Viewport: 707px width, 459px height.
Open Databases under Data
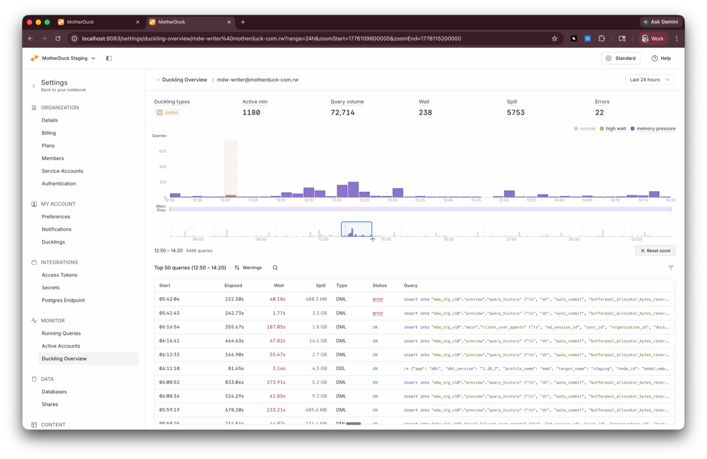click(54, 392)
